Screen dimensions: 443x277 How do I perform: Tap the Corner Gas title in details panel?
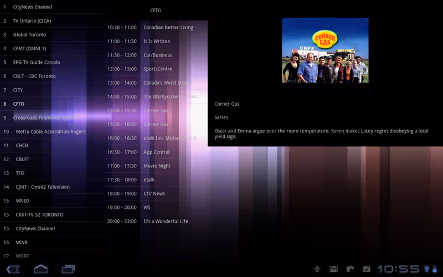[x=227, y=104]
